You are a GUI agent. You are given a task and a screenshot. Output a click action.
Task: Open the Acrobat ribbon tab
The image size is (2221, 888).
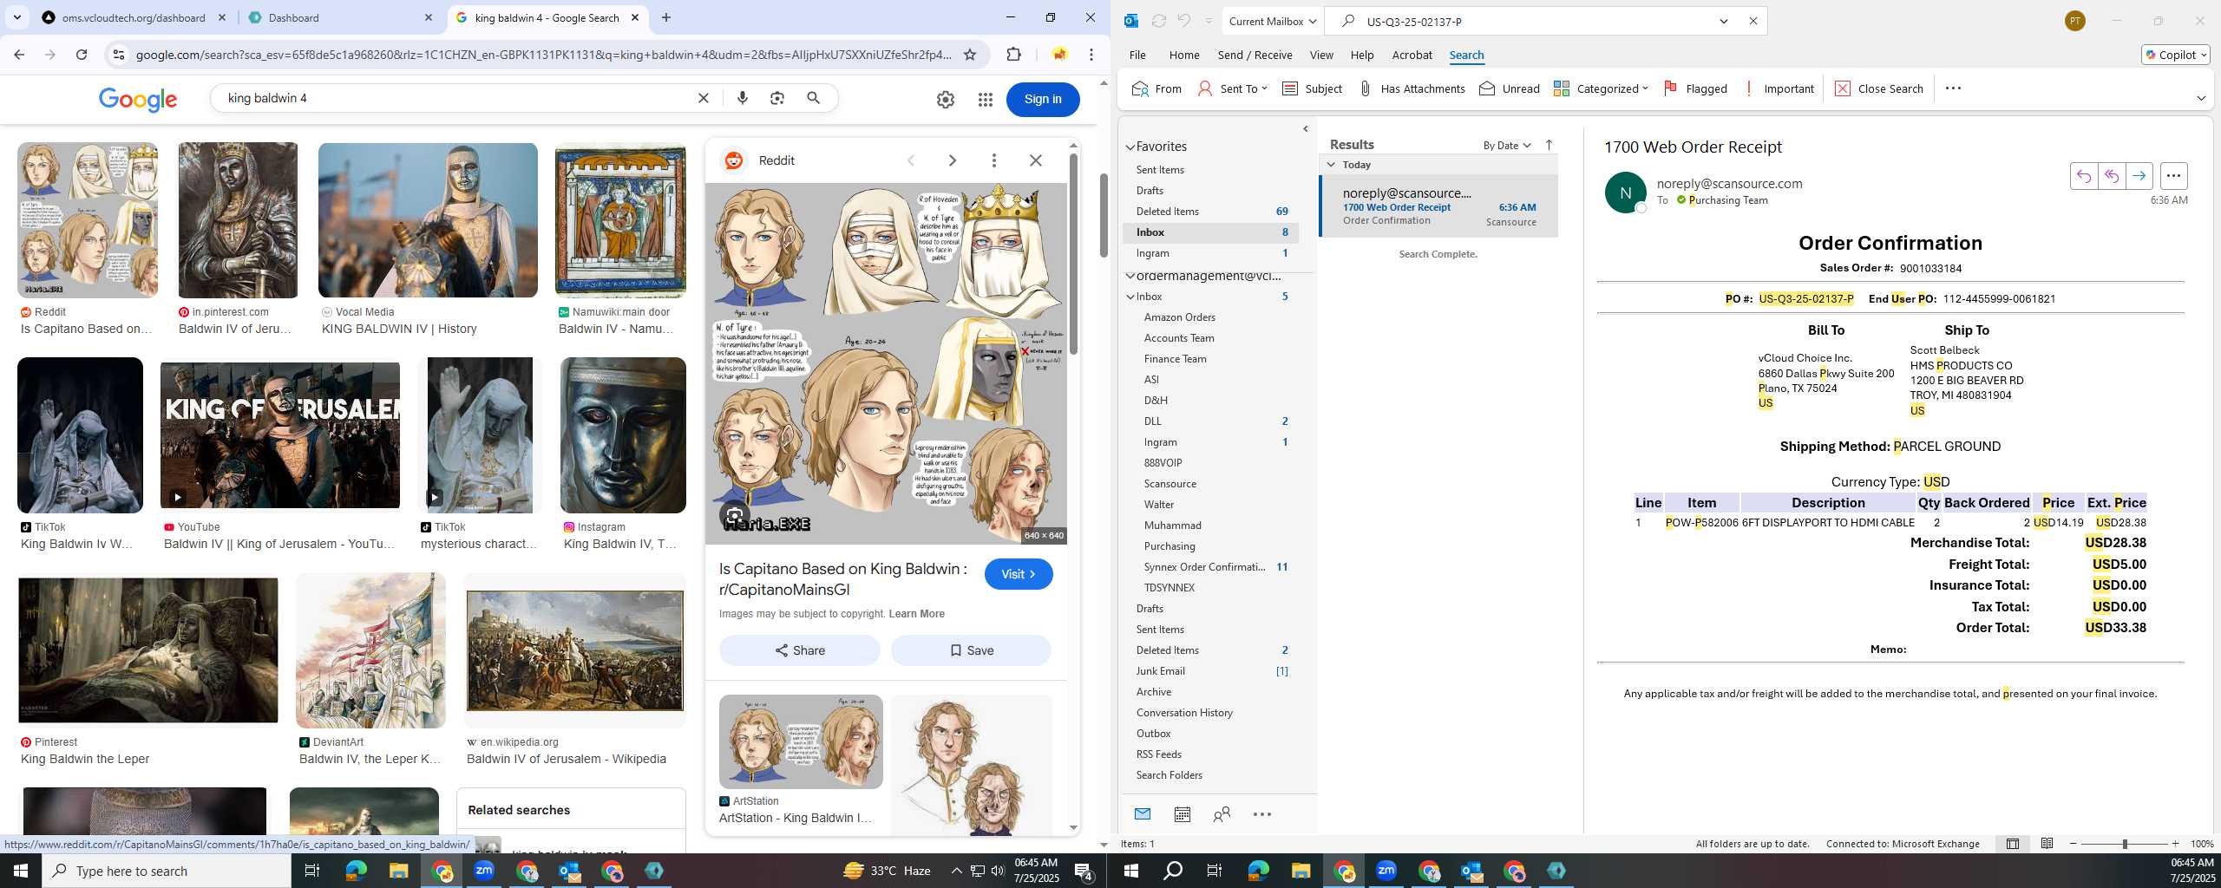[1412, 55]
